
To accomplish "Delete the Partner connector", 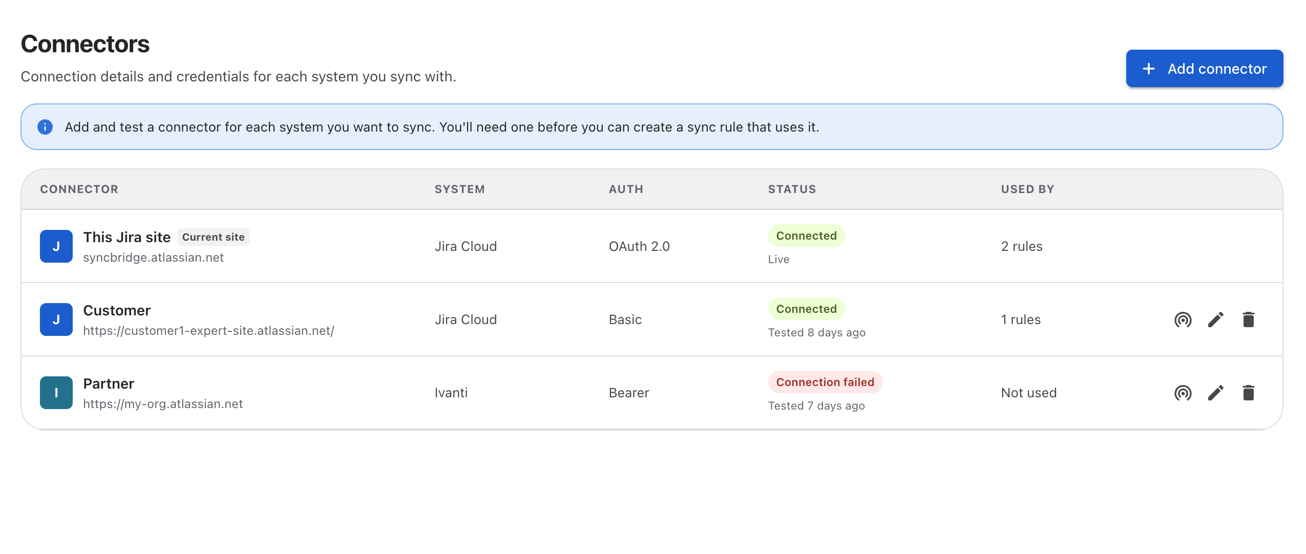I will (x=1248, y=393).
